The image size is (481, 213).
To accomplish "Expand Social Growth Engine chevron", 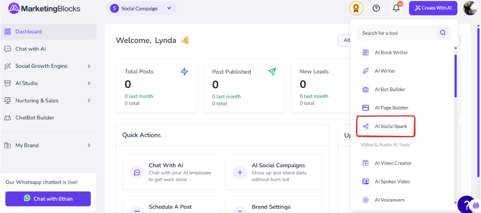I will click(89, 66).
